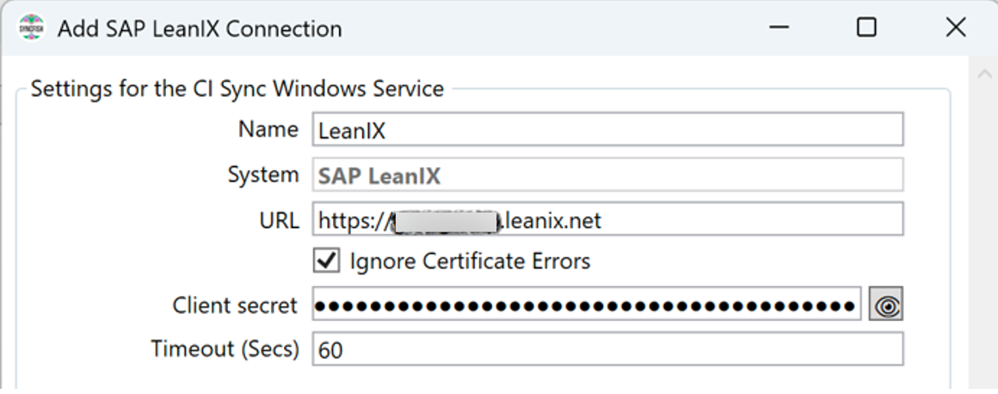Click the 'System' label
Image resolution: width=998 pixels, height=394 pixels.
pos(263,175)
